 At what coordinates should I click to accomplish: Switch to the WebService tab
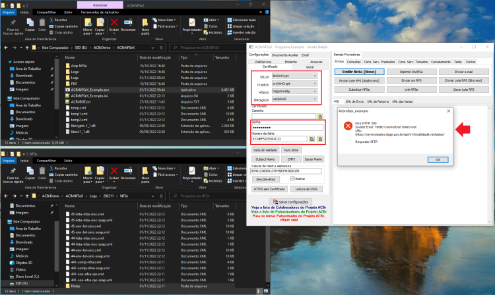pos(263,62)
